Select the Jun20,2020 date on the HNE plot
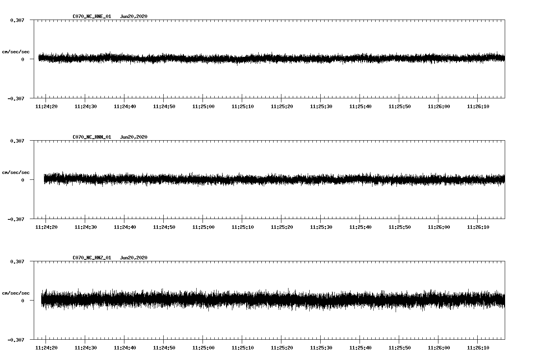The width and height of the screenshot is (533, 362). click(134, 16)
